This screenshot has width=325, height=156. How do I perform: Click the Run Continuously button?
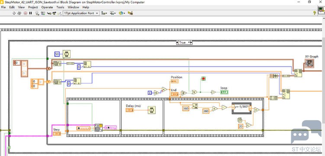(19, 13)
